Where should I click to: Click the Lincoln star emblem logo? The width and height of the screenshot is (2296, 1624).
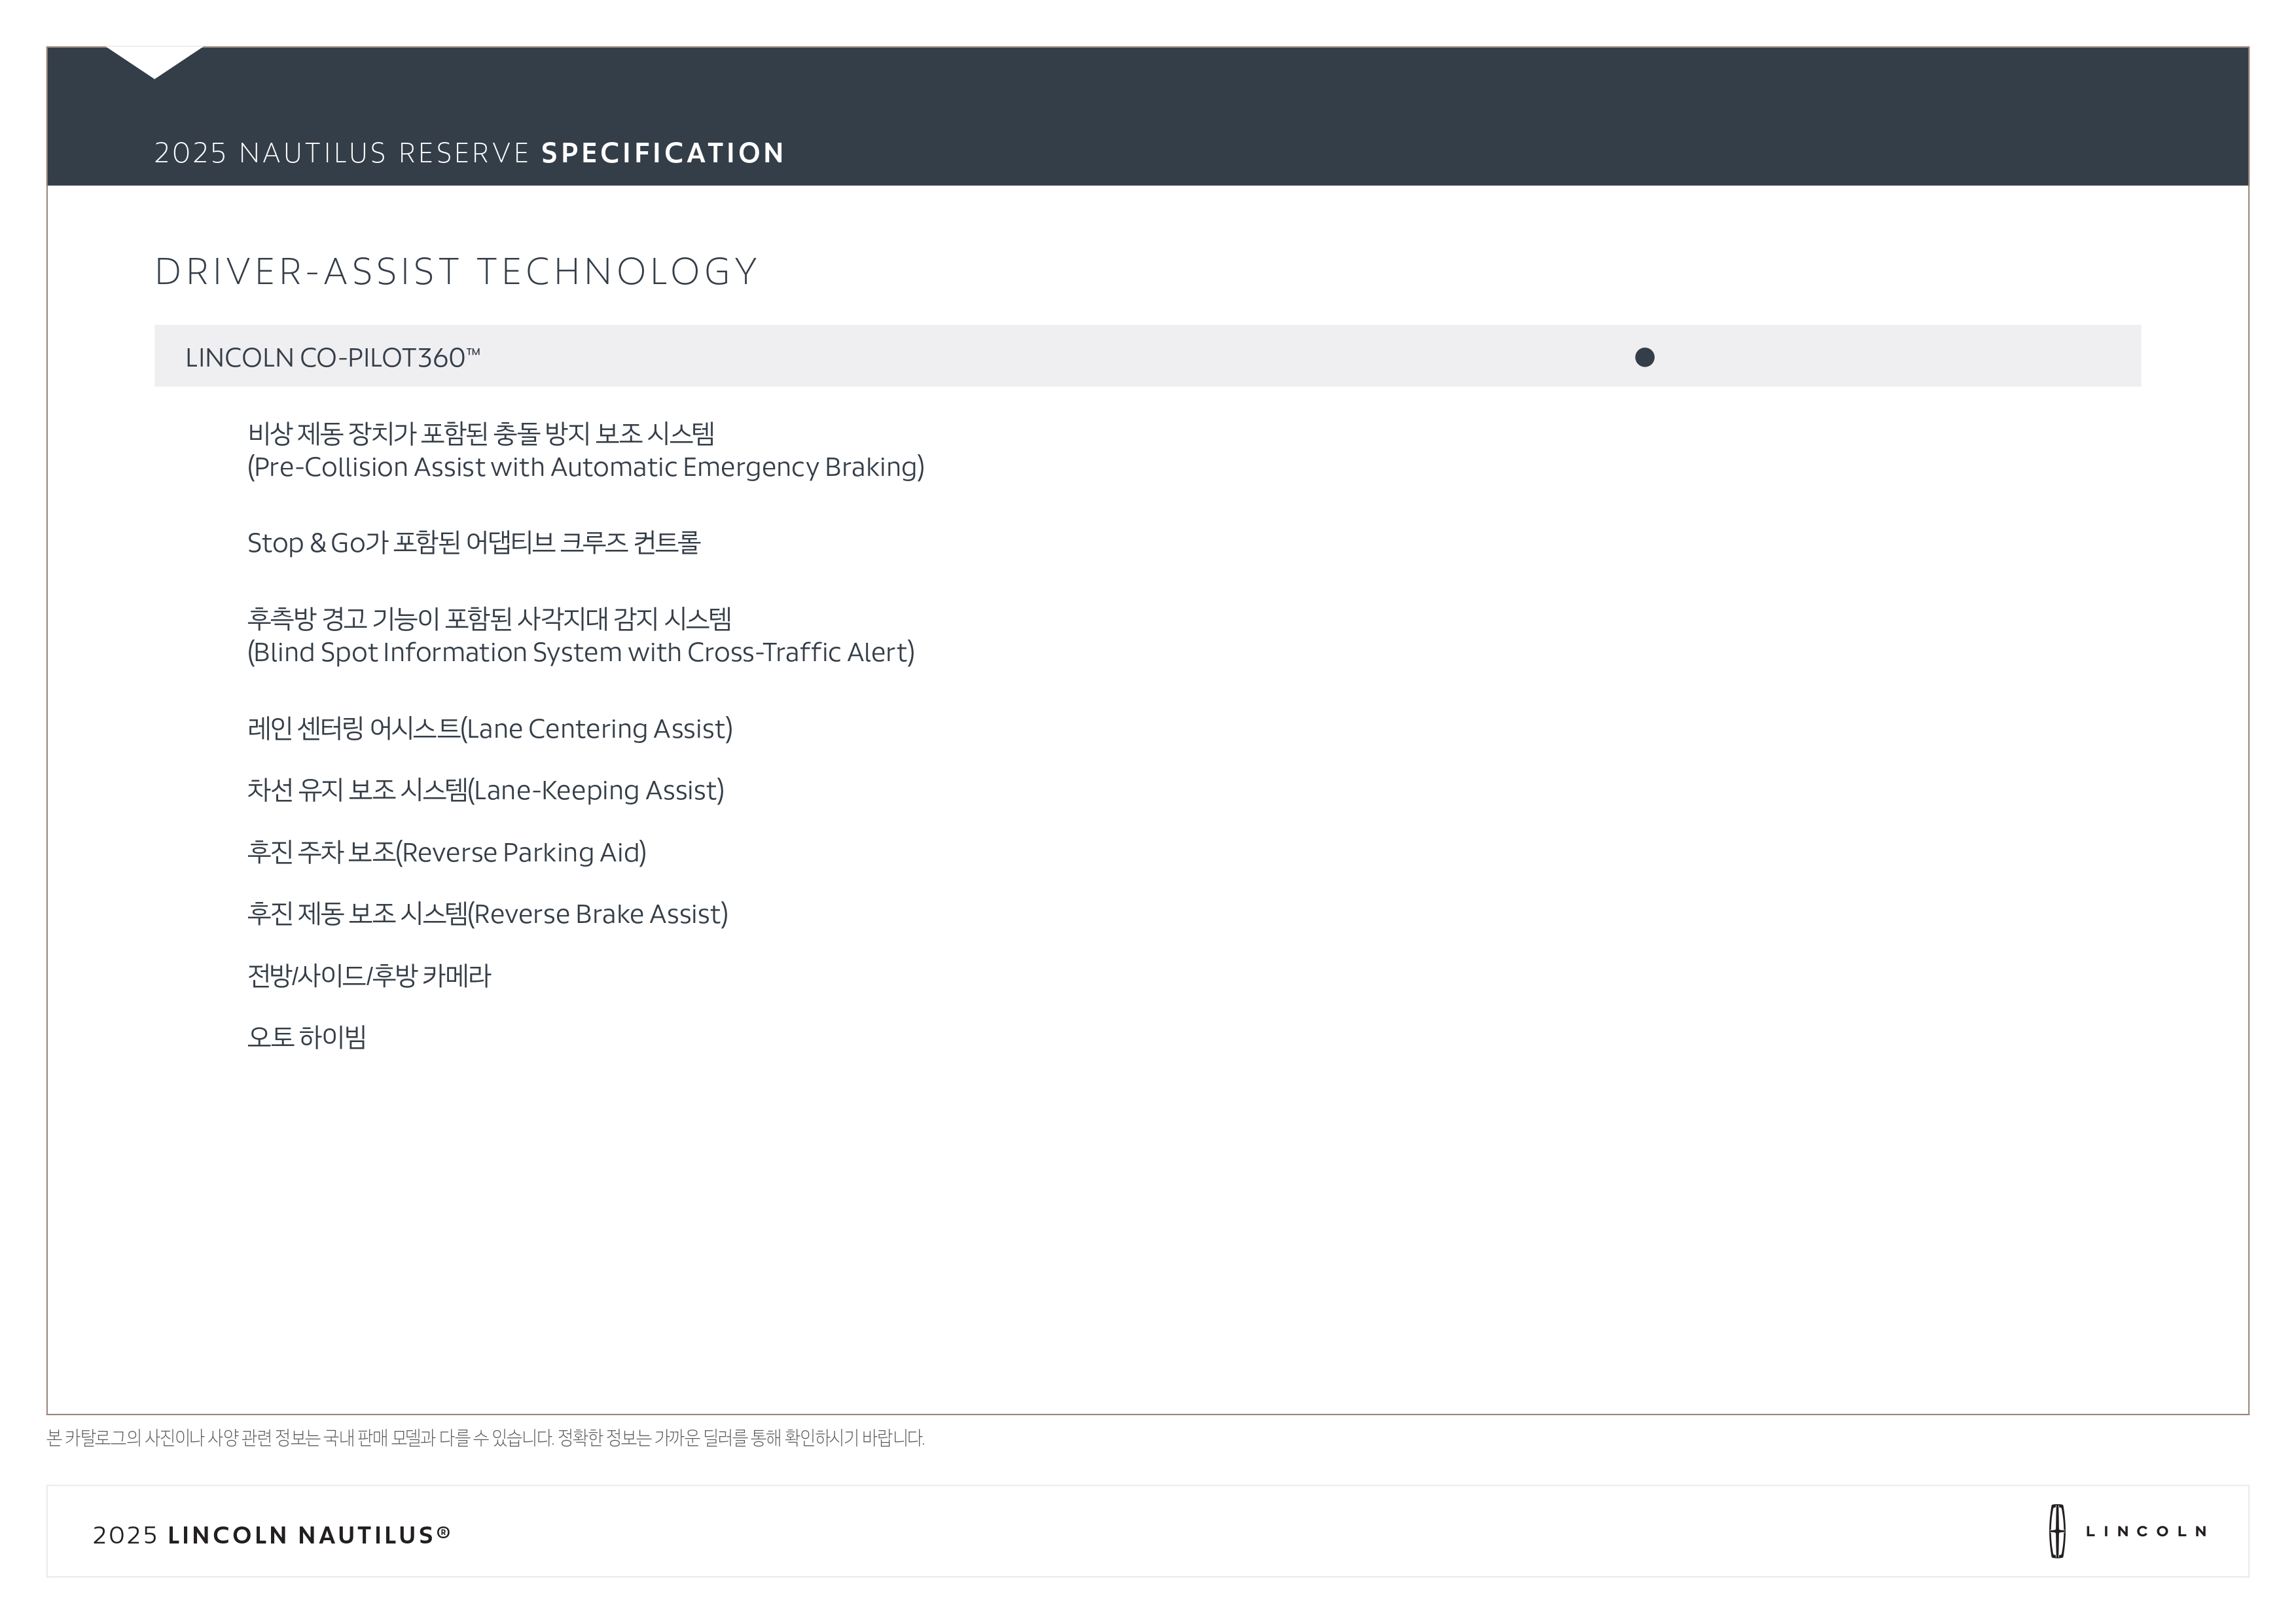click(x=2057, y=1531)
